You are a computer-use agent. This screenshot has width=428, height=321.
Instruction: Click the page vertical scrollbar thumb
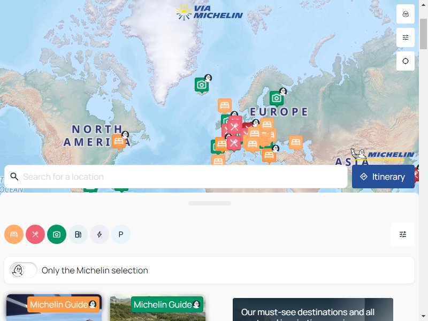click(x=423, y=34)
